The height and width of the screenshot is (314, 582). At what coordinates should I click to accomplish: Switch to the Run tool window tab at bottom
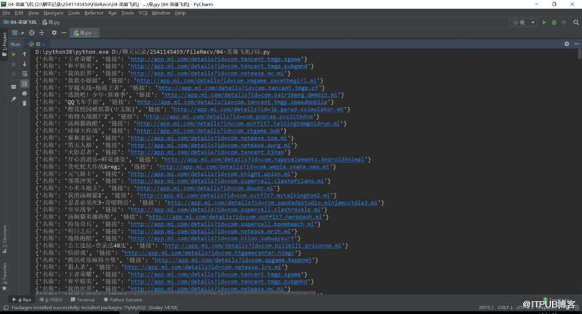[x=22, y=300]
